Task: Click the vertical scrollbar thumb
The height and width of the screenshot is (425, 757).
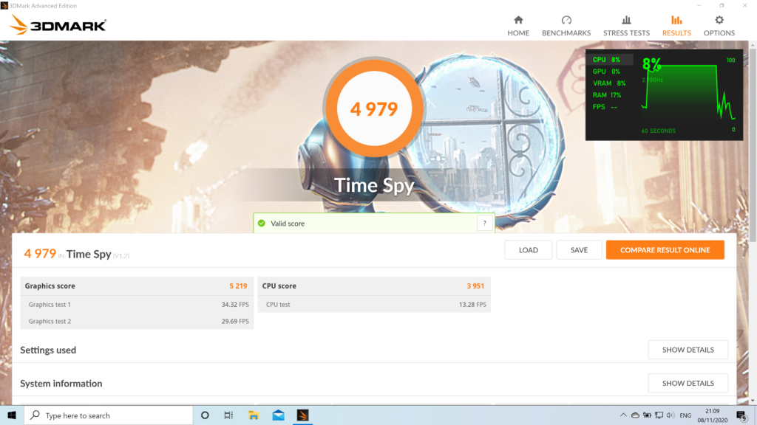Action: coord(753,145)
